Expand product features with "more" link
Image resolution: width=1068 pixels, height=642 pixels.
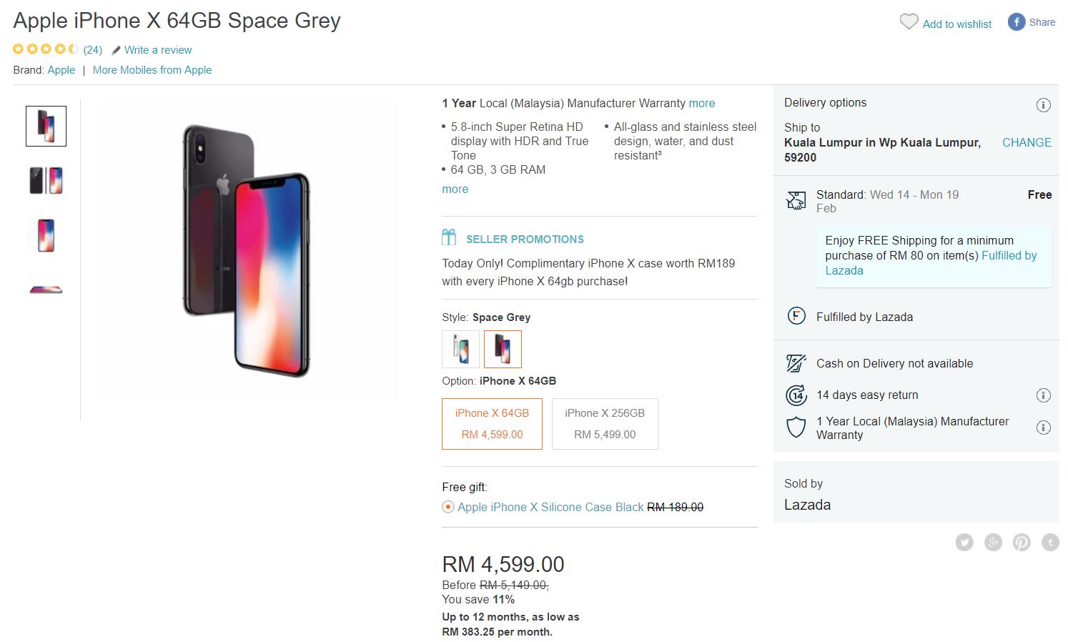click(x=455, y=189)
